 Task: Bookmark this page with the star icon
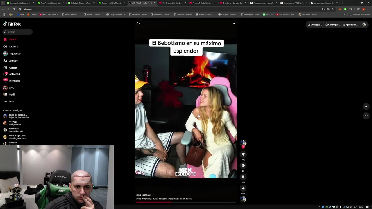[333, 9]
